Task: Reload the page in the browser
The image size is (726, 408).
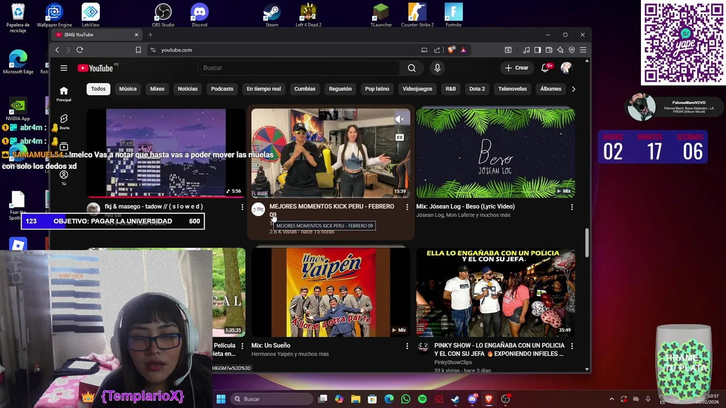Action: [80, 50]
